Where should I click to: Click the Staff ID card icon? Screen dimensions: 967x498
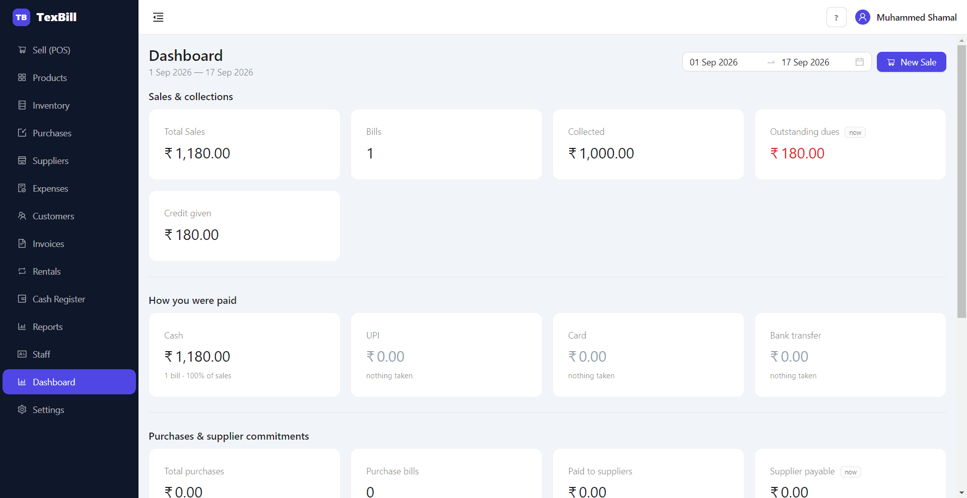pyautogui.click(x=22, y=354)
